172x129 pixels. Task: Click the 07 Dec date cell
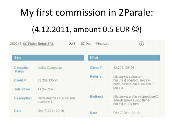click(x=86, y=44)
